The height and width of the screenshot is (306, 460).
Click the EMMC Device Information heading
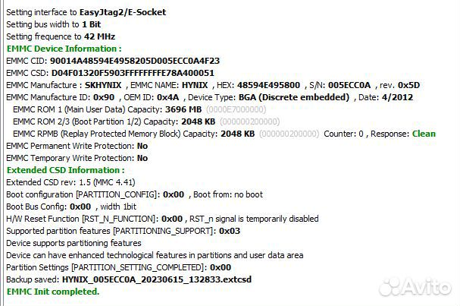[x=64, y=49]
